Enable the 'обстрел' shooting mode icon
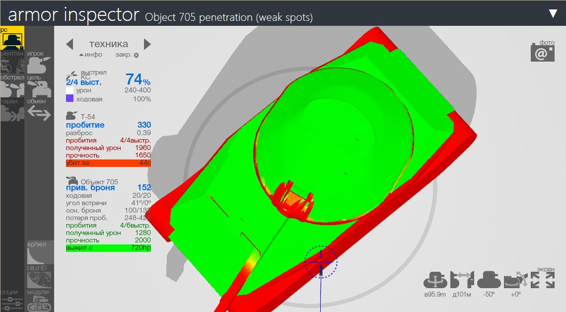The height and width of the screenshot is (312, 566). coord(12,89)
